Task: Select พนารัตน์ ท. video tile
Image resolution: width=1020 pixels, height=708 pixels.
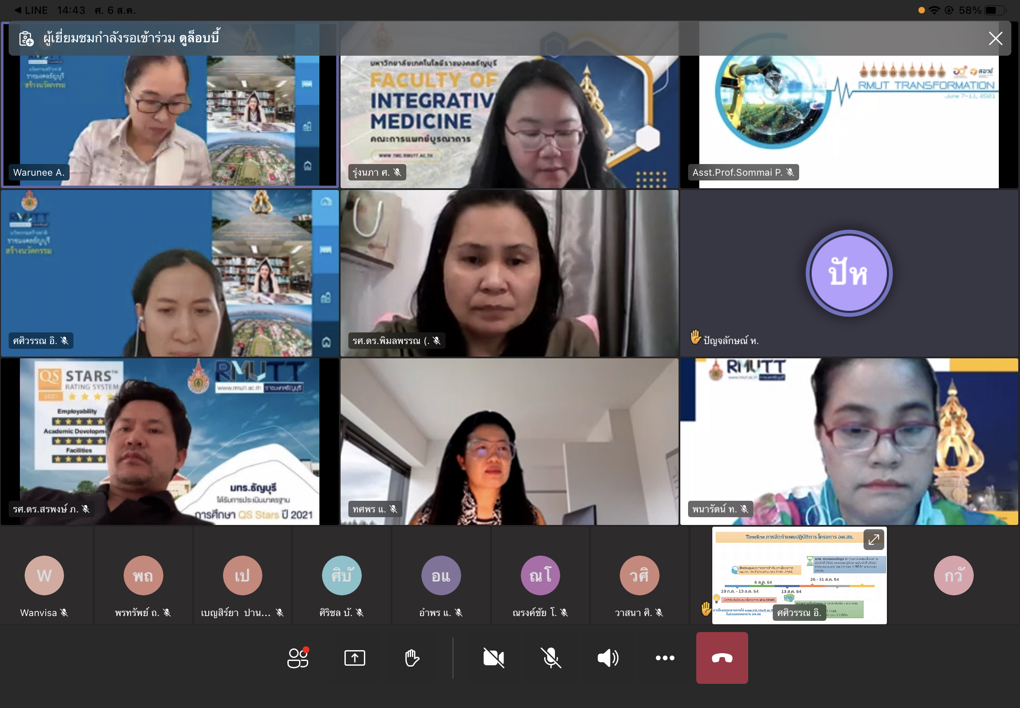Action: click(848, 441)
